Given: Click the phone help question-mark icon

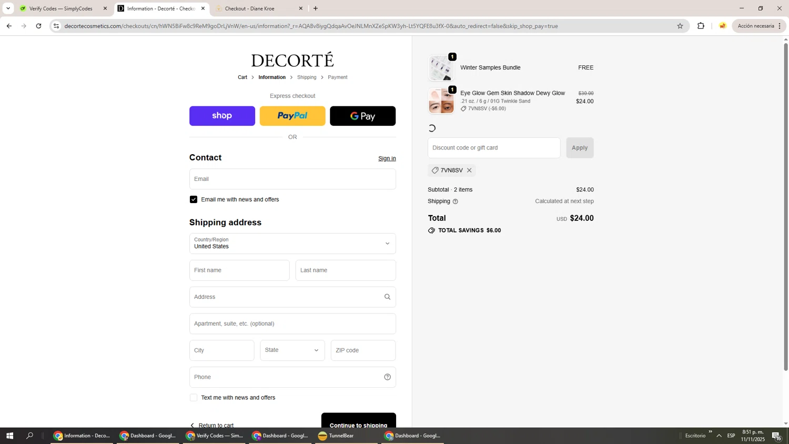Looking at the screenshot, I should click(387, 377).
